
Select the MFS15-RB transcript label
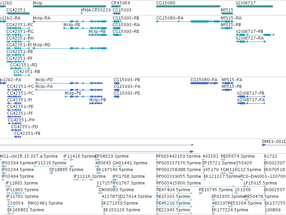231,25
